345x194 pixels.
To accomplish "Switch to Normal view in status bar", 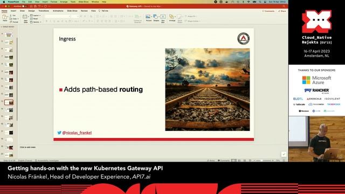I will click(234, 161).
